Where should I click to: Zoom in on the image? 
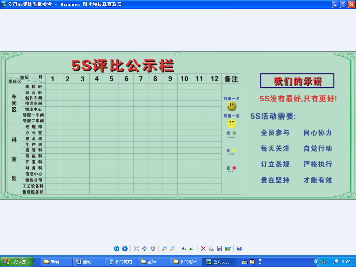tap(164, 249)
